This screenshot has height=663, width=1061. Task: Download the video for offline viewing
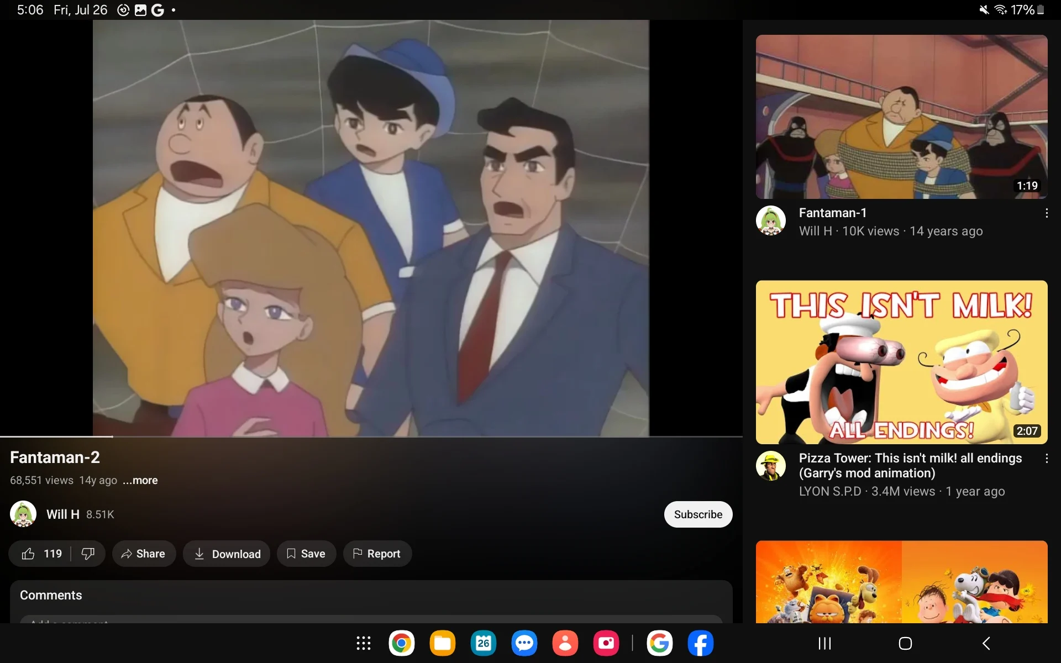227,554
